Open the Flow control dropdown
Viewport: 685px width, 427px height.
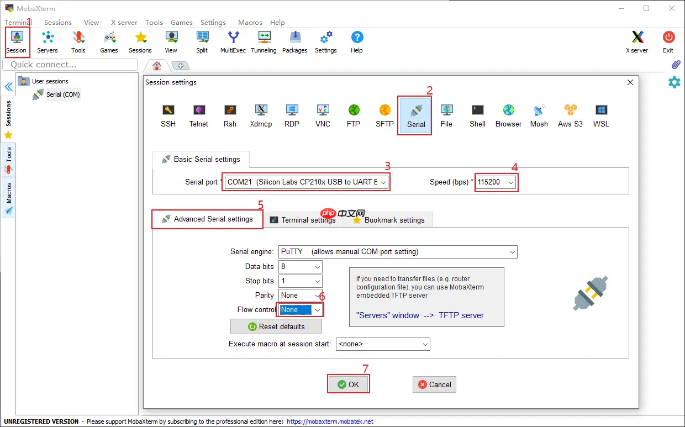301,310
